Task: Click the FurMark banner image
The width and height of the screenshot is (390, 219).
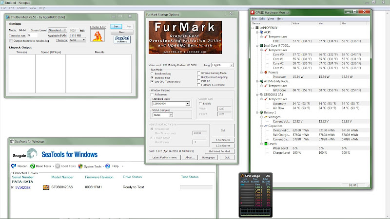Action: pyautogui.click(x=185, y=37)
